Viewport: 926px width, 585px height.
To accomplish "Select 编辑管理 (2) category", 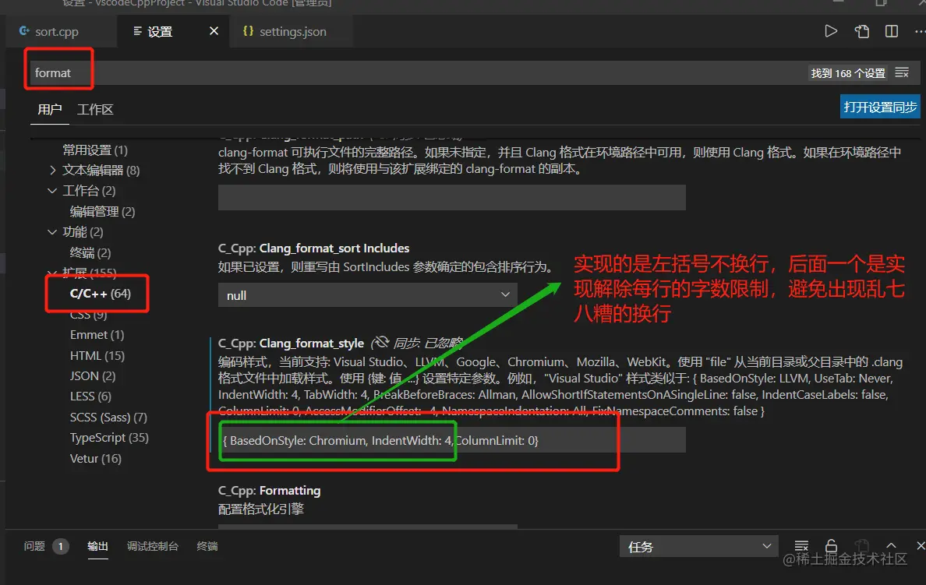I will pyautogui.click(x=102, y=211).
